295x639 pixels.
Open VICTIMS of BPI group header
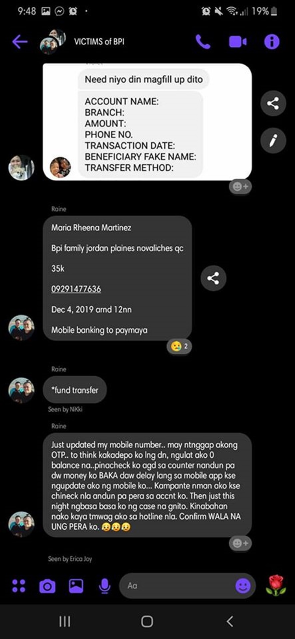[99, 41]
